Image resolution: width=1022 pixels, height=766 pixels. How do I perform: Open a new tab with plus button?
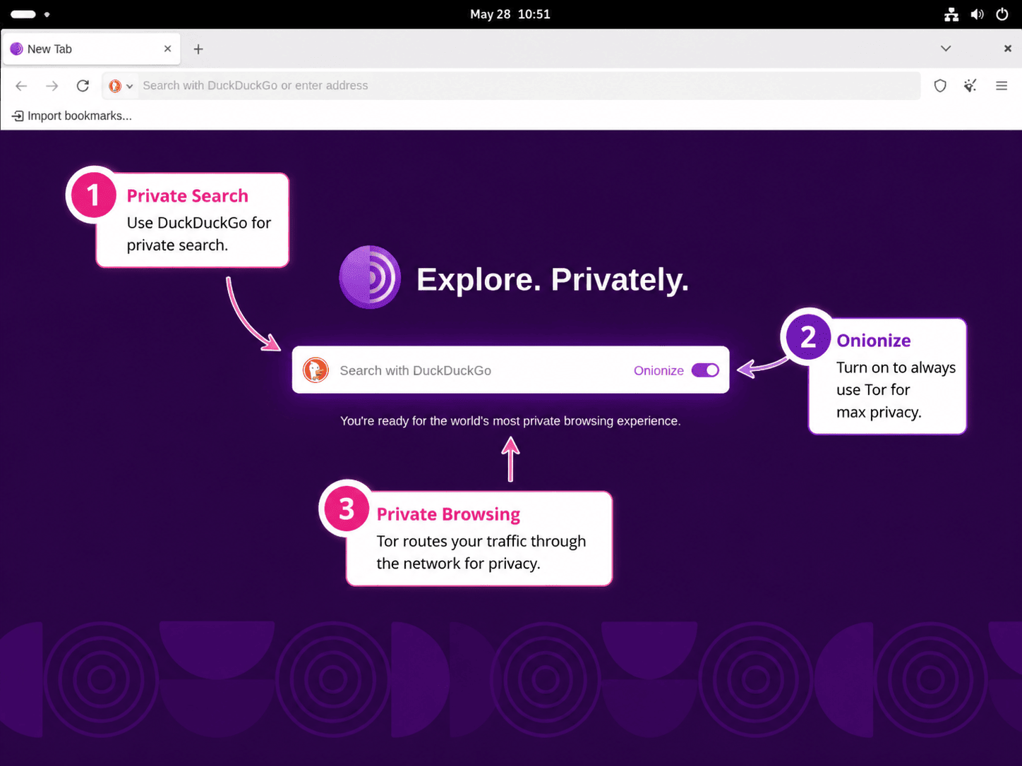[198, 49]
